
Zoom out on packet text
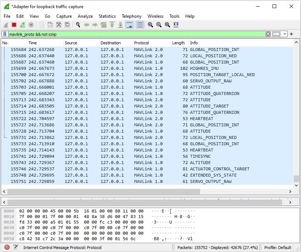point(159,25)
